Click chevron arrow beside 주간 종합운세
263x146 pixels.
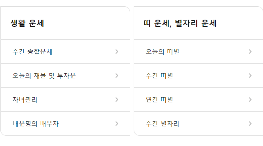pos(117,52)
